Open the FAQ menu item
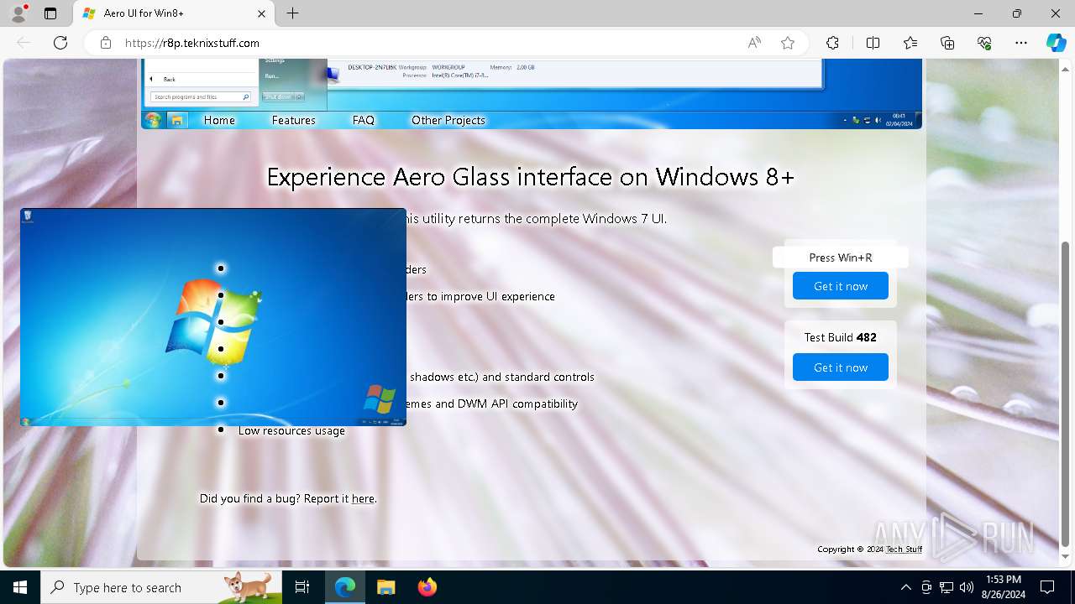Image resolution: width=1075 pixels, height=604 pixels. tap(364, 120)
